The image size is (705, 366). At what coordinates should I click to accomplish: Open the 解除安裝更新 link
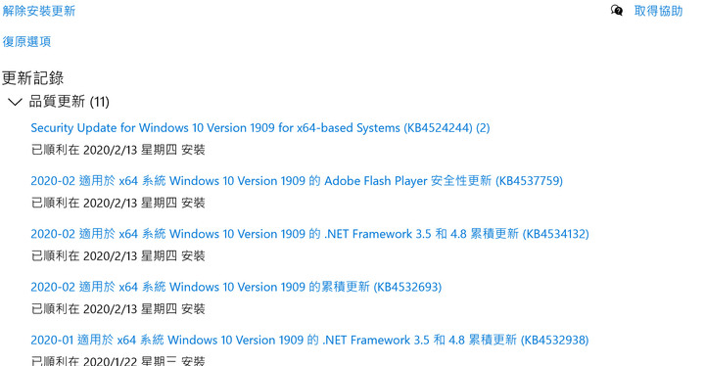click(x=38, y=11)
